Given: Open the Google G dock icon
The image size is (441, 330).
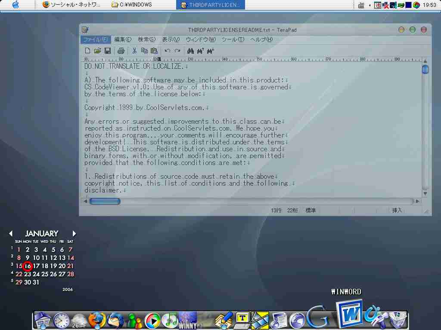Looking at the screenshot, I should (x=318, y=317).
